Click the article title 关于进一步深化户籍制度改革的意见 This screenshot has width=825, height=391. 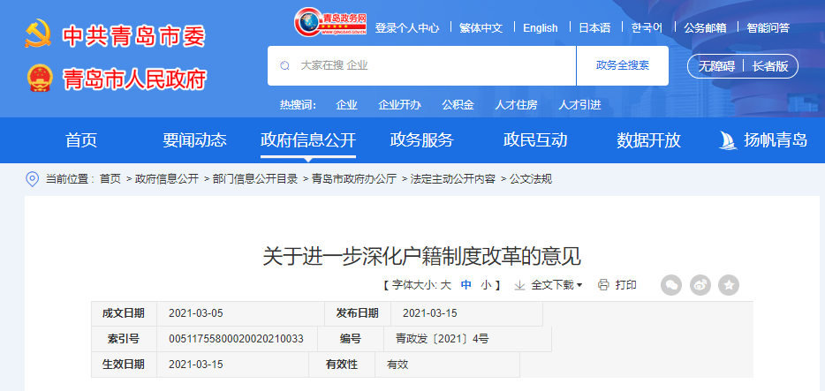[421, 257]
